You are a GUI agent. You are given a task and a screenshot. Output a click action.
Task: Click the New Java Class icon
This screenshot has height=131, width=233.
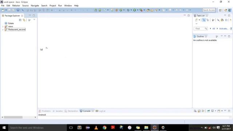121,10
